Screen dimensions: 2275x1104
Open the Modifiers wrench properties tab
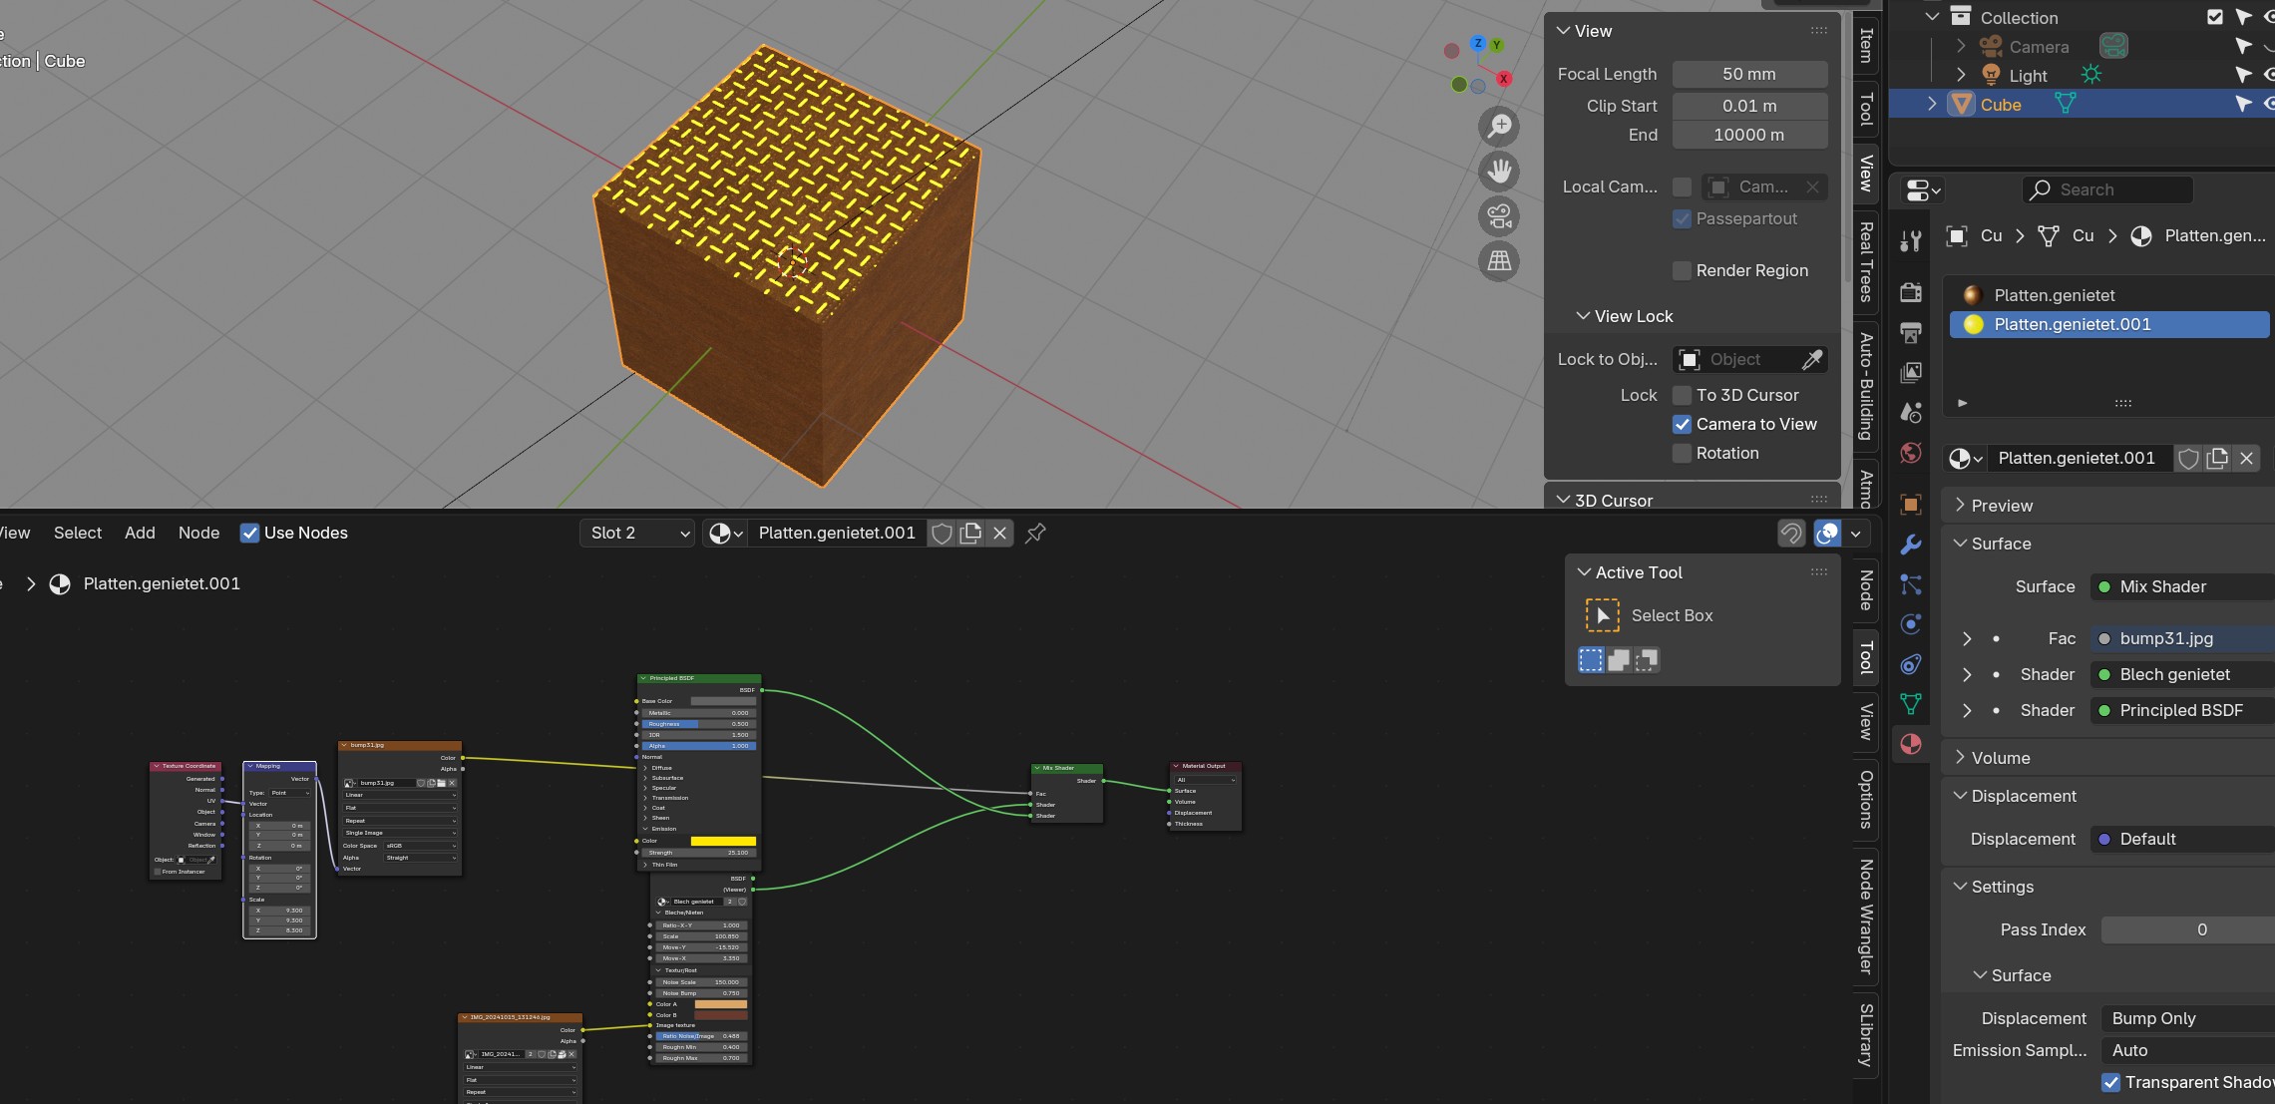tap(1910, 545)
